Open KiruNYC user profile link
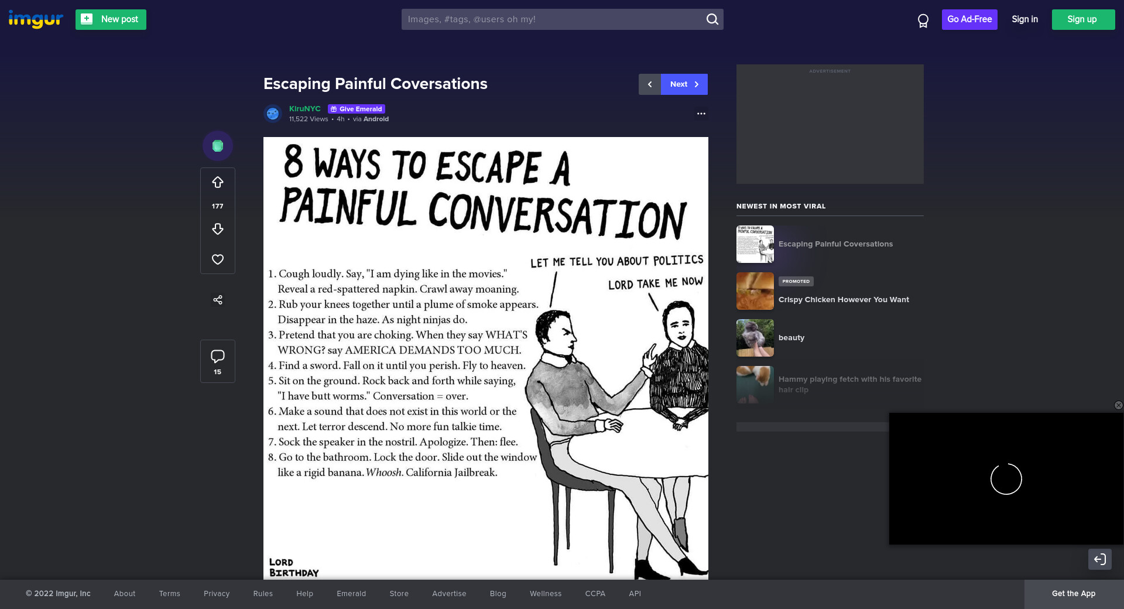The height and width of the screenshot is (609, 1124). [304, 109]
